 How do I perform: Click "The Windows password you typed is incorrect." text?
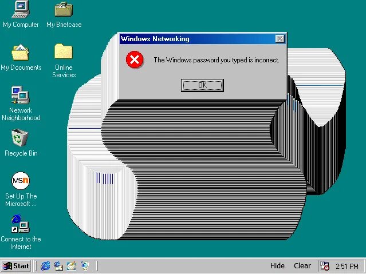point(217,60)
